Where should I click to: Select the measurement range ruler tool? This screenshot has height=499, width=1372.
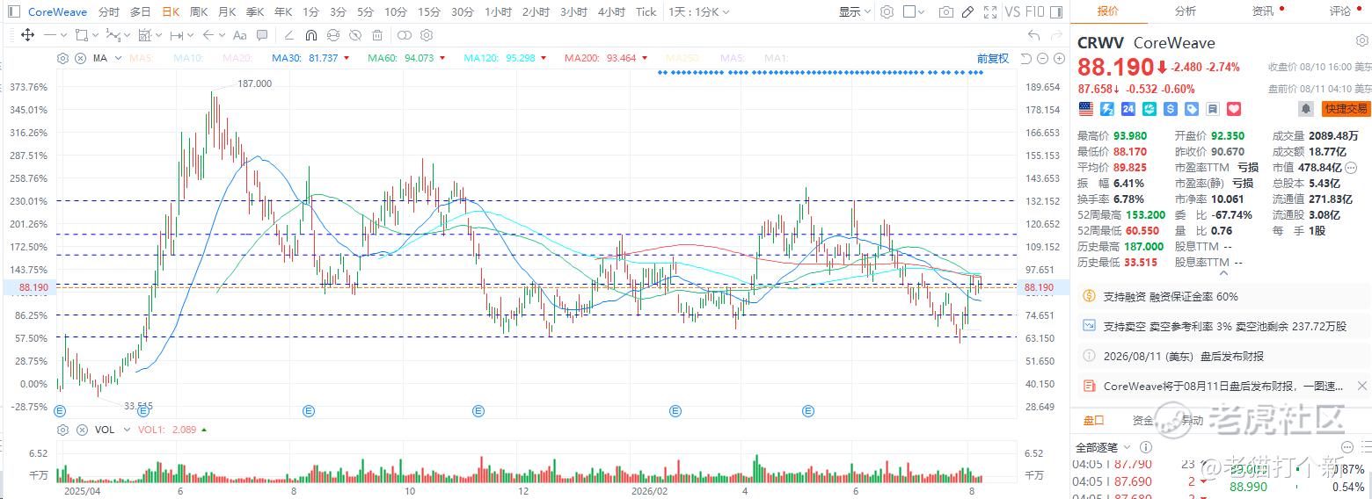(176, 35)
